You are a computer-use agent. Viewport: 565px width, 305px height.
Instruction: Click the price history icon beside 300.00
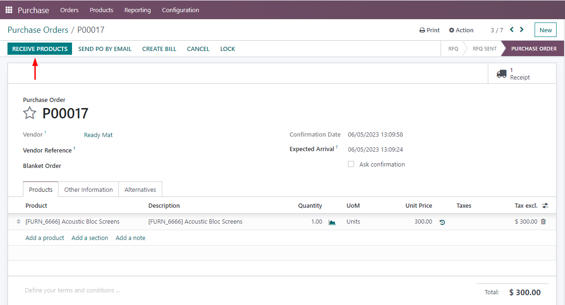click(x=442, y=222)
